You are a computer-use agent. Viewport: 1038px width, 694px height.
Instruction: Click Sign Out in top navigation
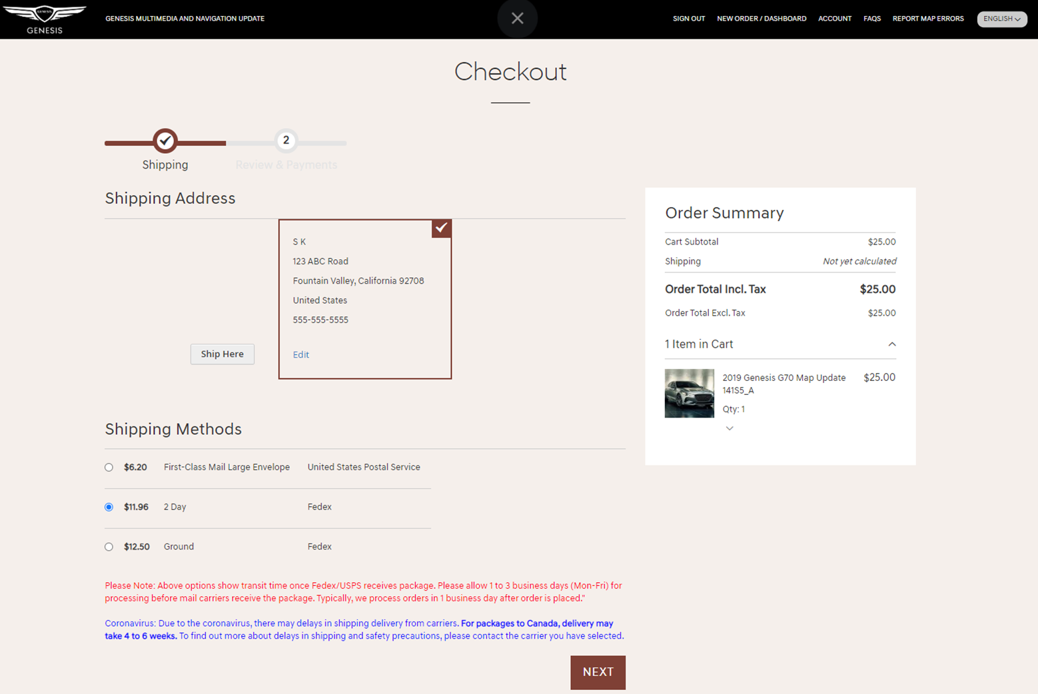tap(689, 19)
